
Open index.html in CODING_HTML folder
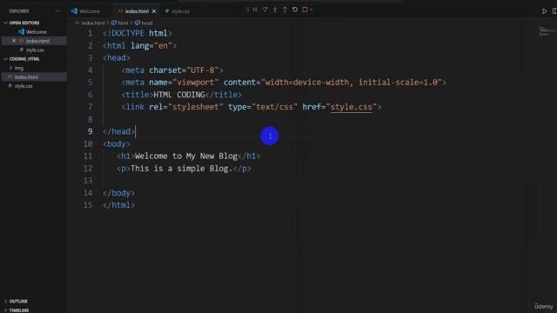coord(26,77)
